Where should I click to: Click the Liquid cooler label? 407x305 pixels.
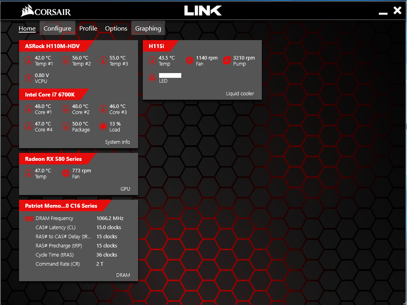[x=240, y=94]
